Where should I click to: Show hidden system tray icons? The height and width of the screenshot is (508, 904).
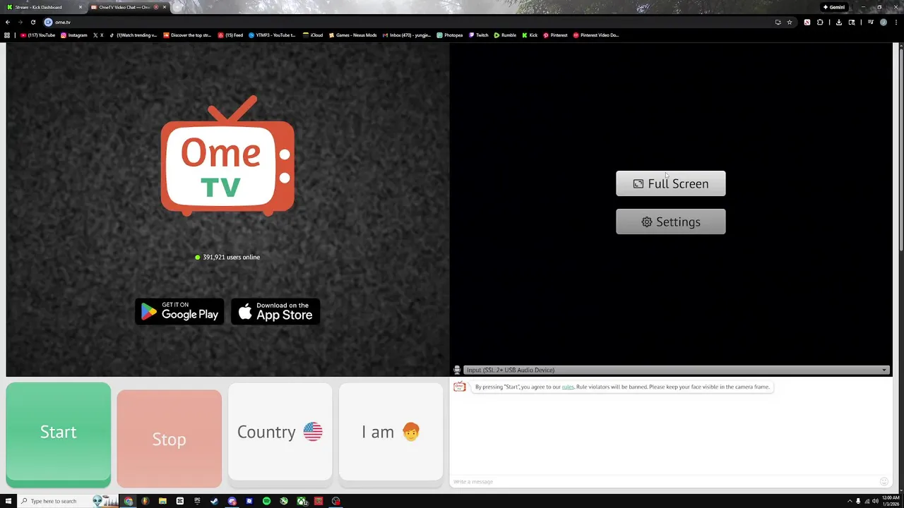pos(850,501)
